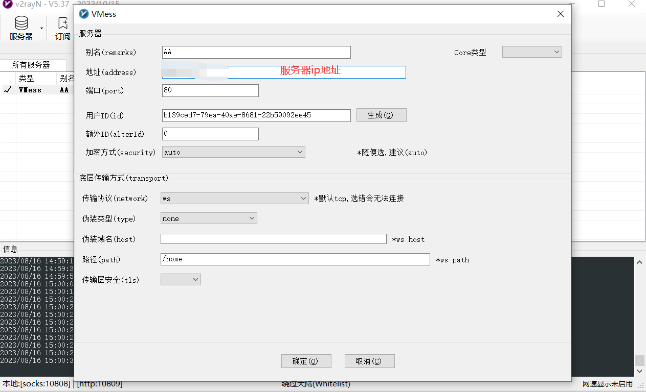646x392 pixels.
Task: Click the [http:10809] status bar entry
Action: coord(100,384)
